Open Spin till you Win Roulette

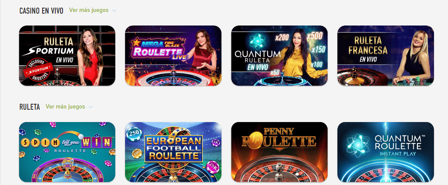point(67,152)
